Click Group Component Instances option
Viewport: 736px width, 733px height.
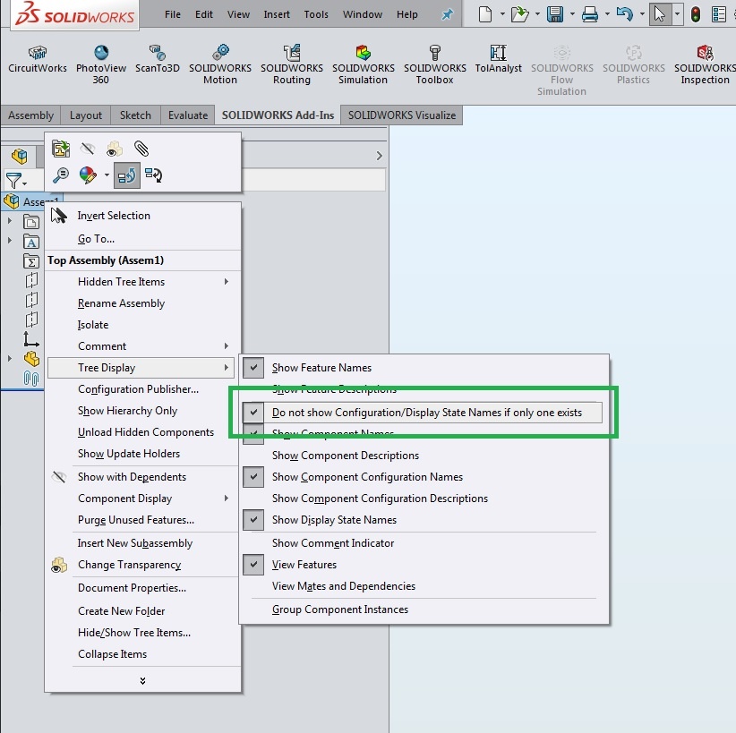tap(340, 609)
